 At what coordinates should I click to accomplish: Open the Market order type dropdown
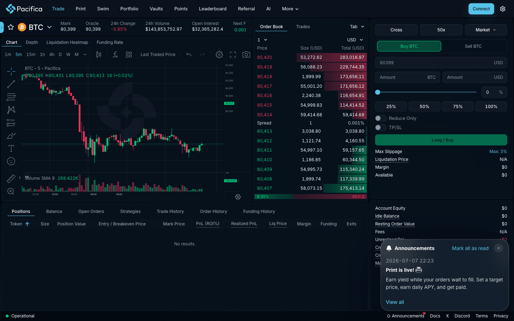[486, 30]
